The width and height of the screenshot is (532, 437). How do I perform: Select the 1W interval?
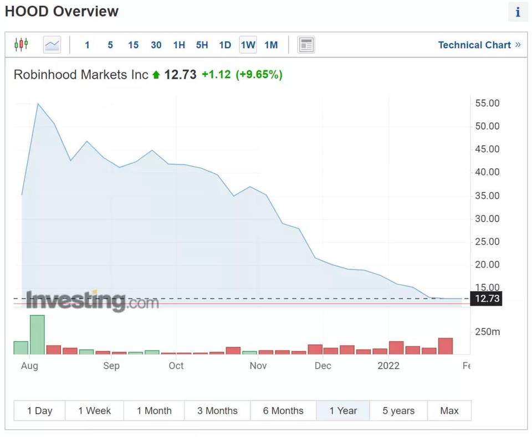click(248, 45)
